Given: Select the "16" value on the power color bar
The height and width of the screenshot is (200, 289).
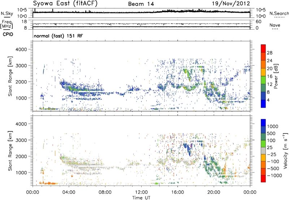Looking at the screenshot, I should click(x=269, y=77).
